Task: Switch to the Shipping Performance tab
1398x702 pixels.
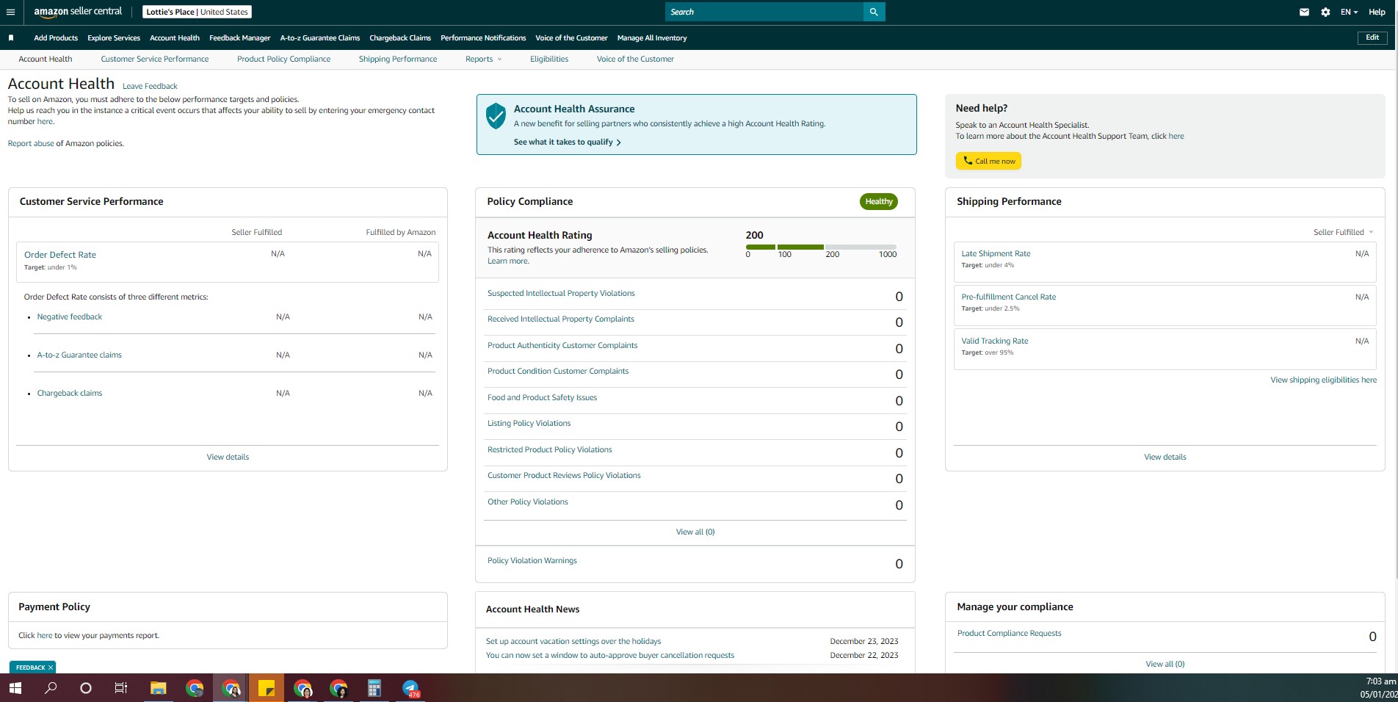Action: 398,59
